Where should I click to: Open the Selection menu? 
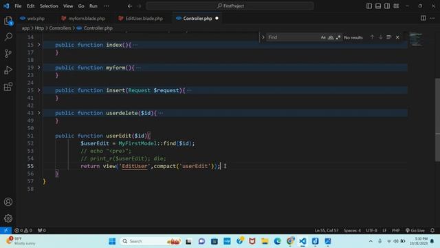click(49, 6)
